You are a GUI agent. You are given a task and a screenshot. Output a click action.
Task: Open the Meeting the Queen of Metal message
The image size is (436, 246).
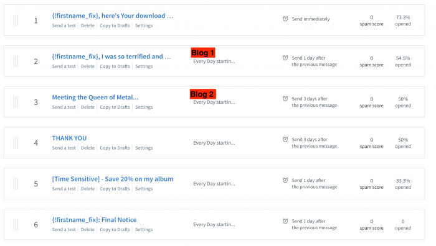[95, 98]
